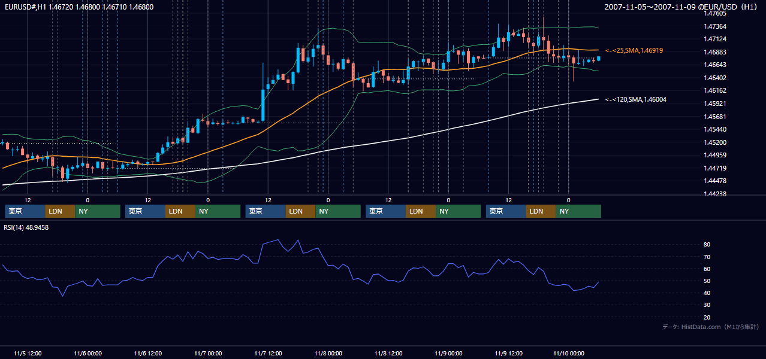Screen dimensions: 766x359
Task: Click the 11/10 00:00 time axis label
Action: click(569, 353)
